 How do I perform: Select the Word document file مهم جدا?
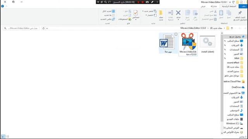(x=168, y=43)
